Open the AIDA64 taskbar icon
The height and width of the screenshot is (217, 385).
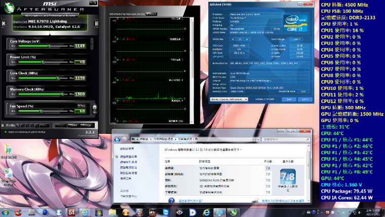point(72,211)
